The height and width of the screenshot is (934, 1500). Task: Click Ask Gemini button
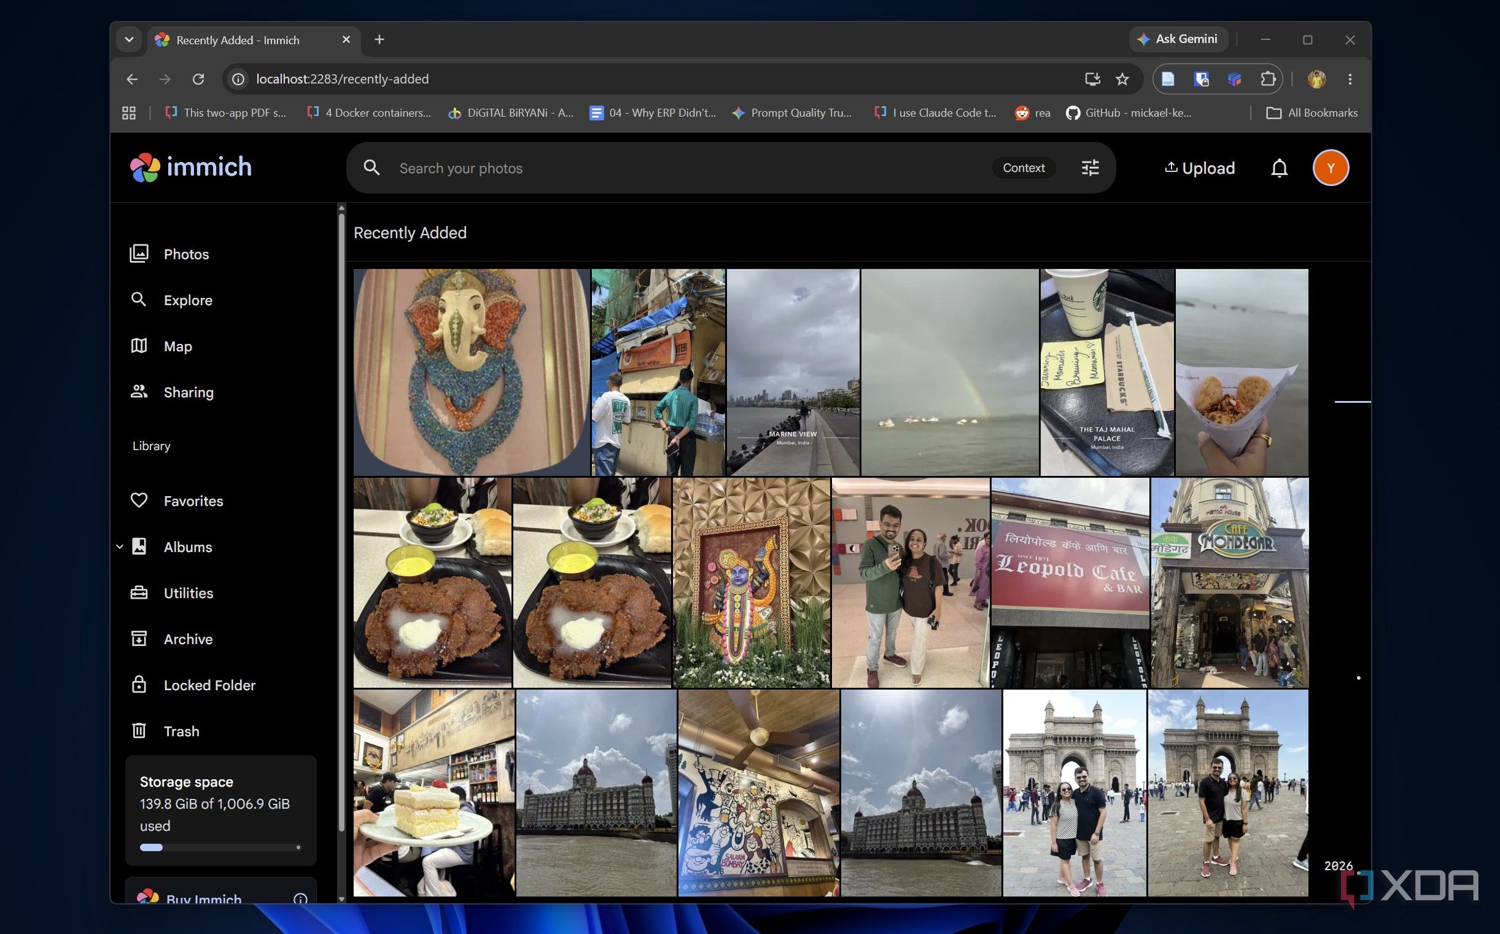pos(1178,39)
